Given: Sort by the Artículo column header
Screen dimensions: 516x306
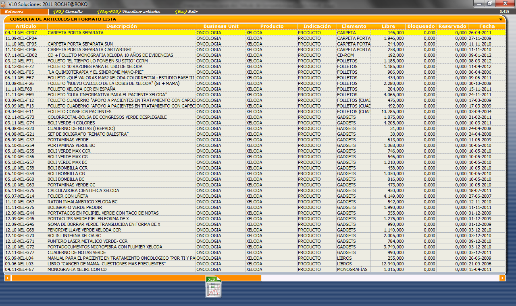Looking at the screenshot, I should [26, 26].
